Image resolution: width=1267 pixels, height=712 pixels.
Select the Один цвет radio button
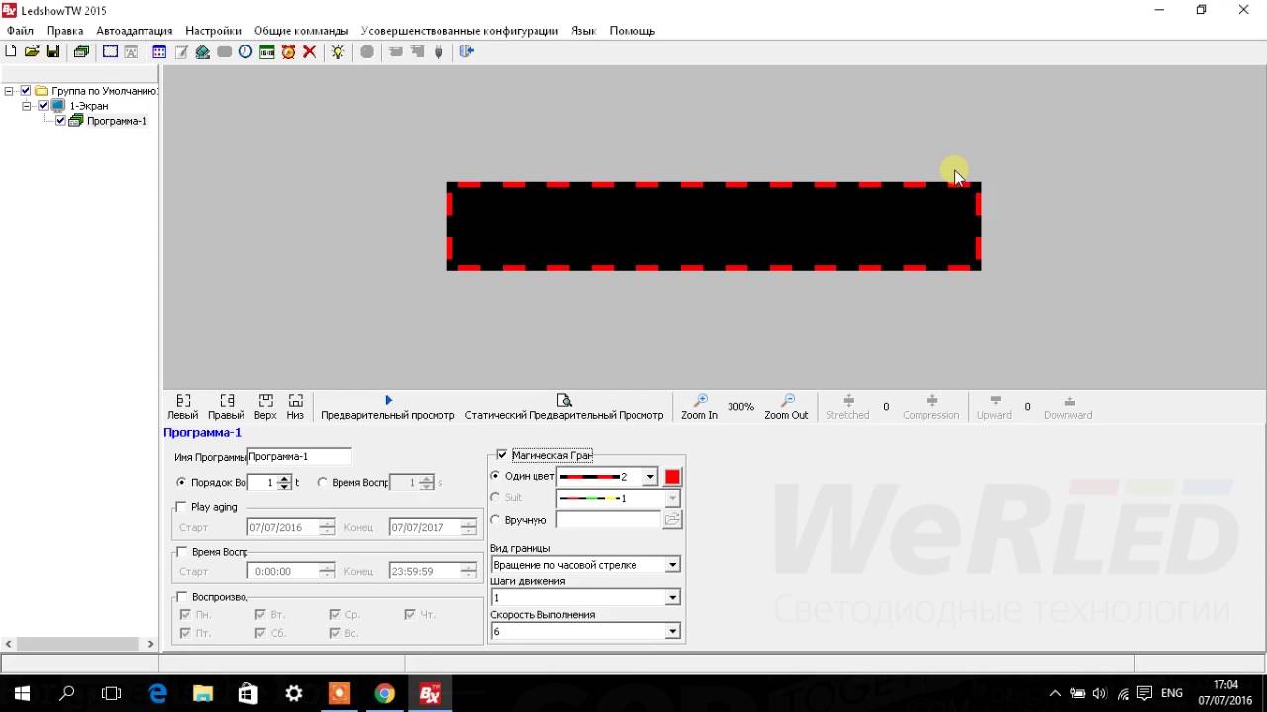pyautogui.click(x=496, y=476)
